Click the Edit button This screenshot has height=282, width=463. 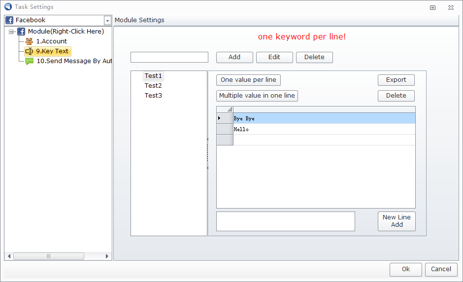tap(274, 57)
